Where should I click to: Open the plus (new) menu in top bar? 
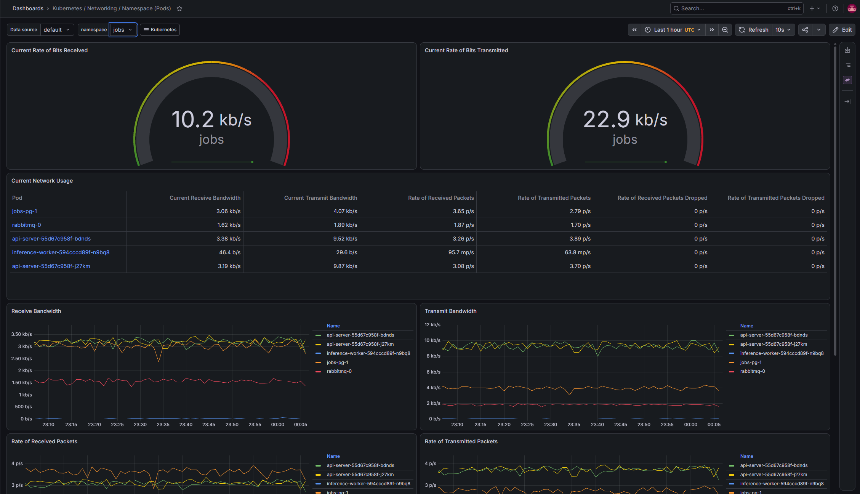tap(815, 8)
